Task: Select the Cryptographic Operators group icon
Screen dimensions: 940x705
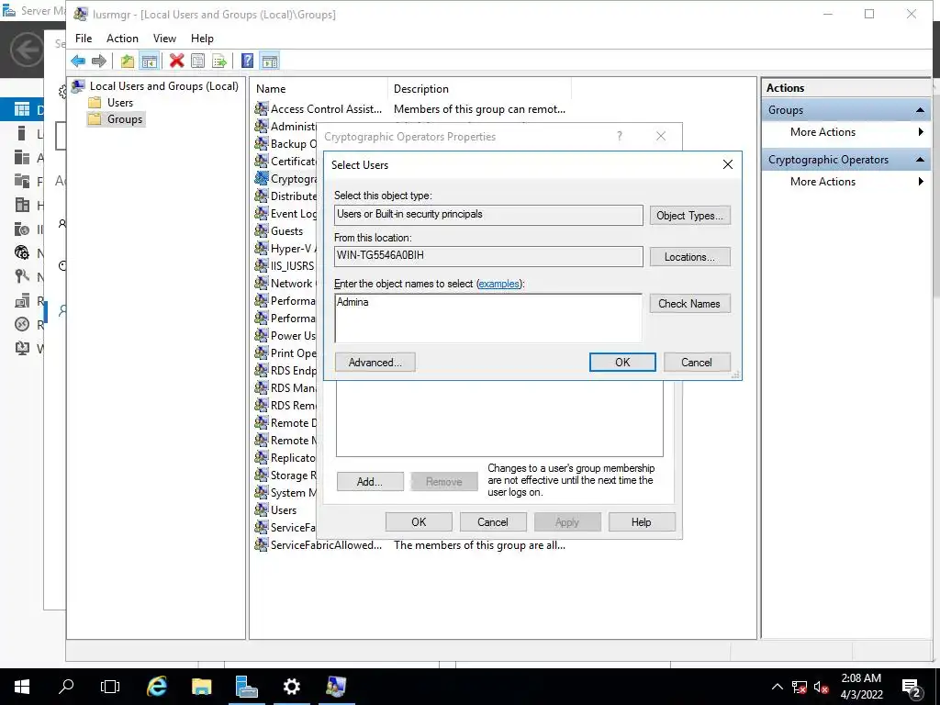Action: click(261, 179)
